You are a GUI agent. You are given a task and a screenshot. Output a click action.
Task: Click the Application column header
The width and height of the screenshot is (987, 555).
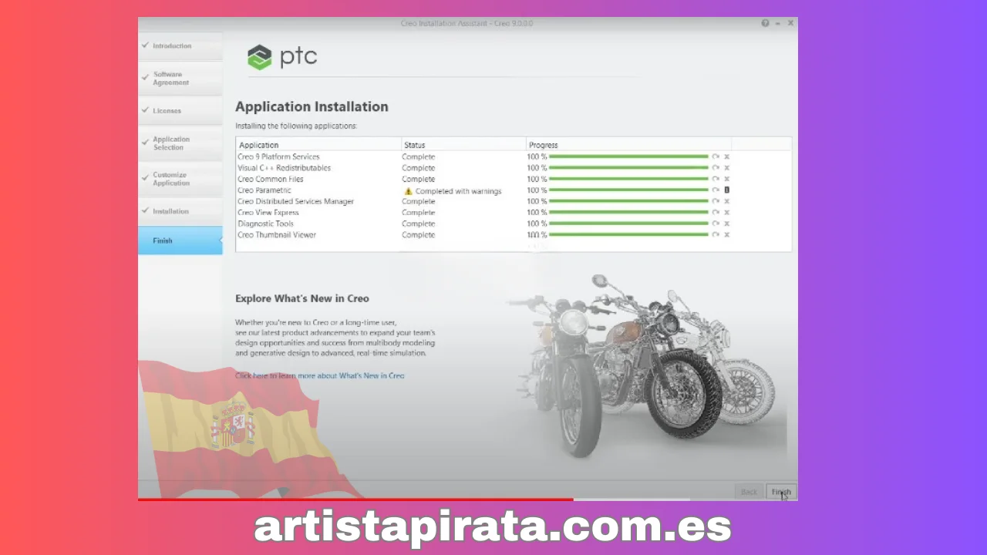pos(318,145)
